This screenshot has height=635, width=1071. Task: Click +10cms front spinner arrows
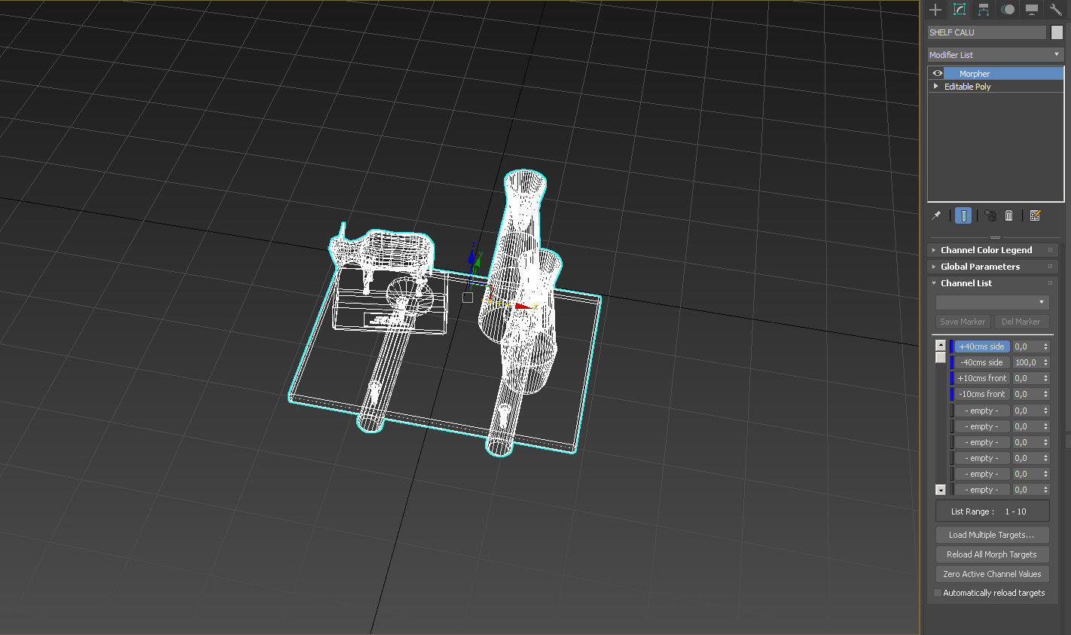pos(1045,378)
